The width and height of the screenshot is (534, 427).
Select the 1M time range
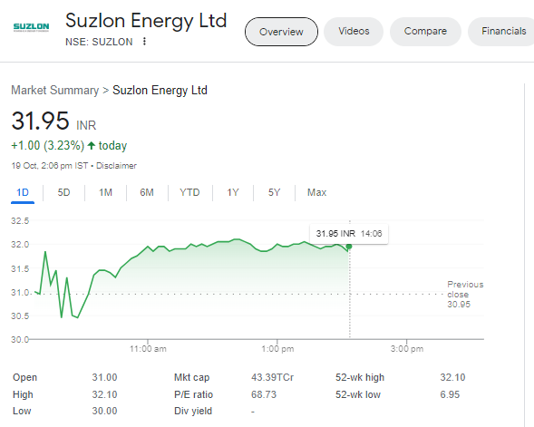coord(105,193)
